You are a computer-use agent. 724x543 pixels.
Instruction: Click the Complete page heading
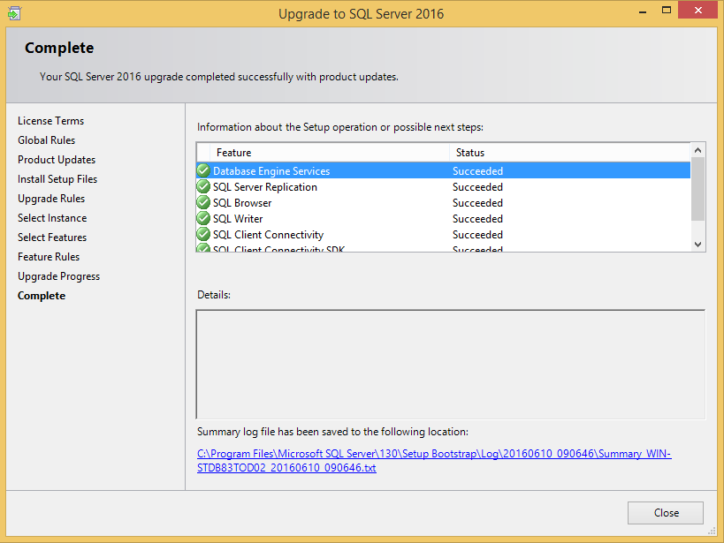(x=59, y=48)
